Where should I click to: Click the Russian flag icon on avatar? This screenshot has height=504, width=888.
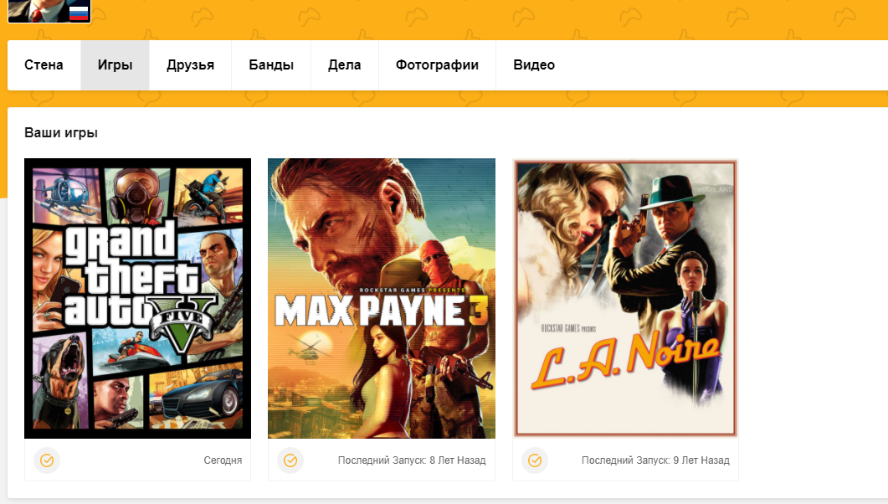pos(79,12)
